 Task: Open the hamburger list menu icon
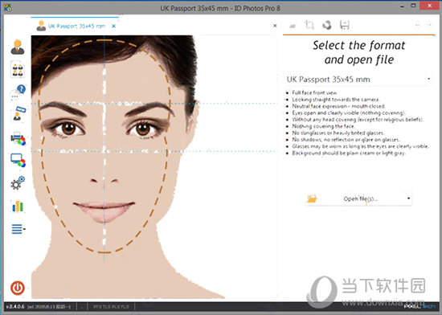pos(18,229)
